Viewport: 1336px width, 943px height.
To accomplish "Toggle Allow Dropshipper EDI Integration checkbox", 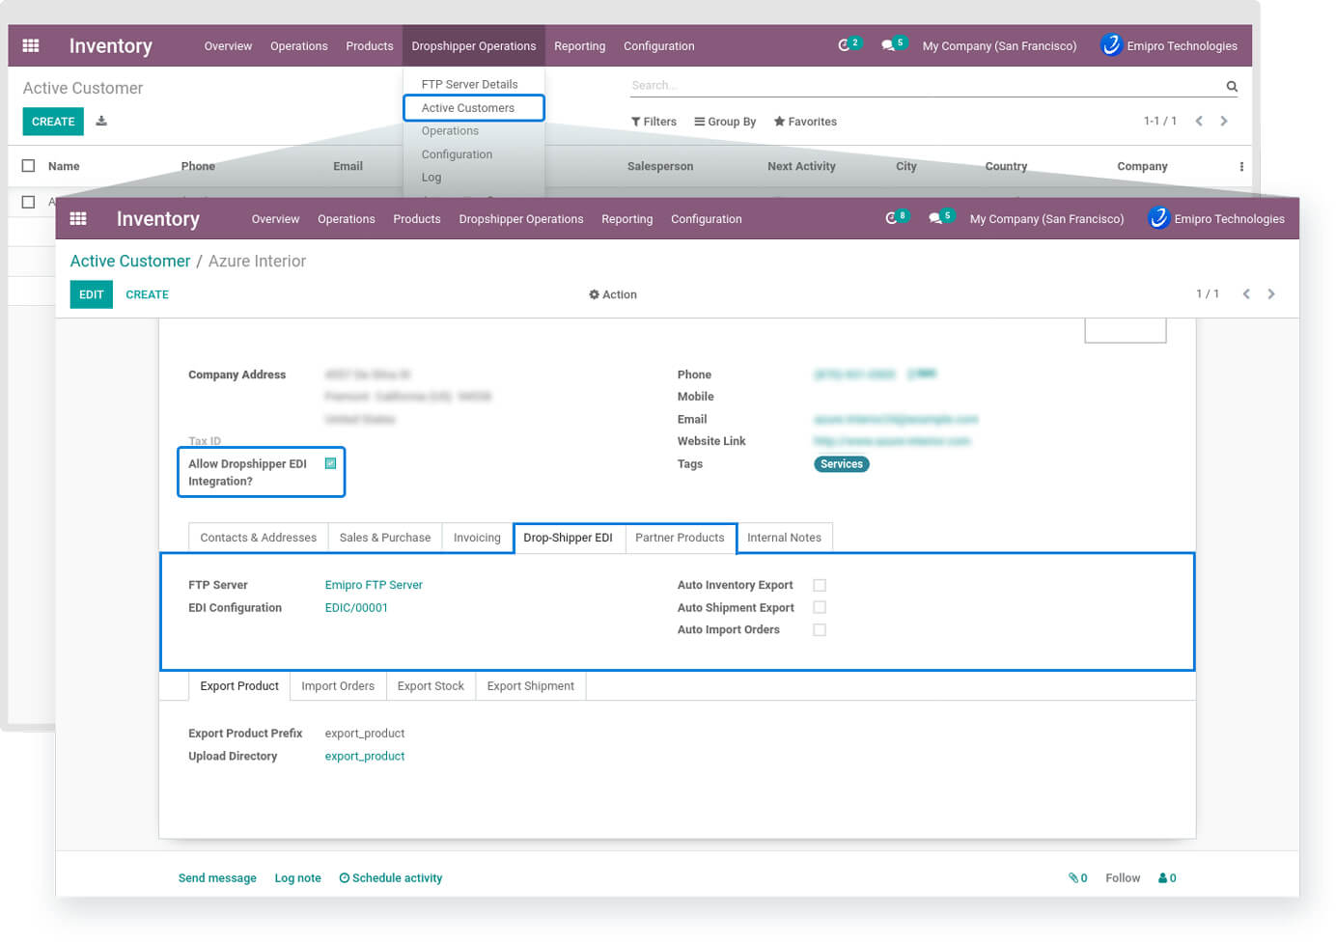I will tap(330, 464).
